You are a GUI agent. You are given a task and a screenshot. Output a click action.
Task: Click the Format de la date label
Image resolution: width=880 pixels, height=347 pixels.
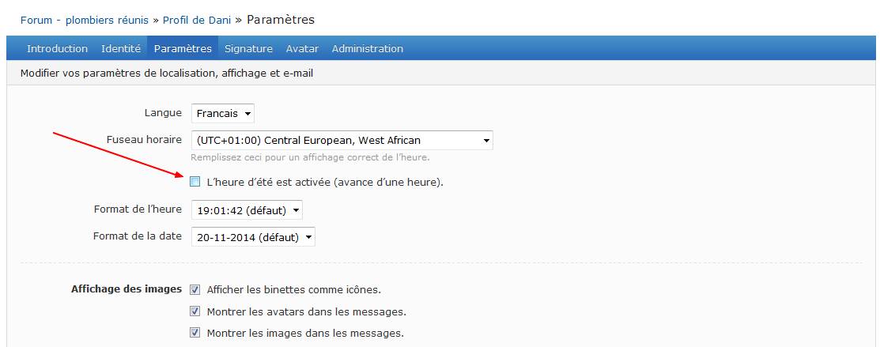138,236
